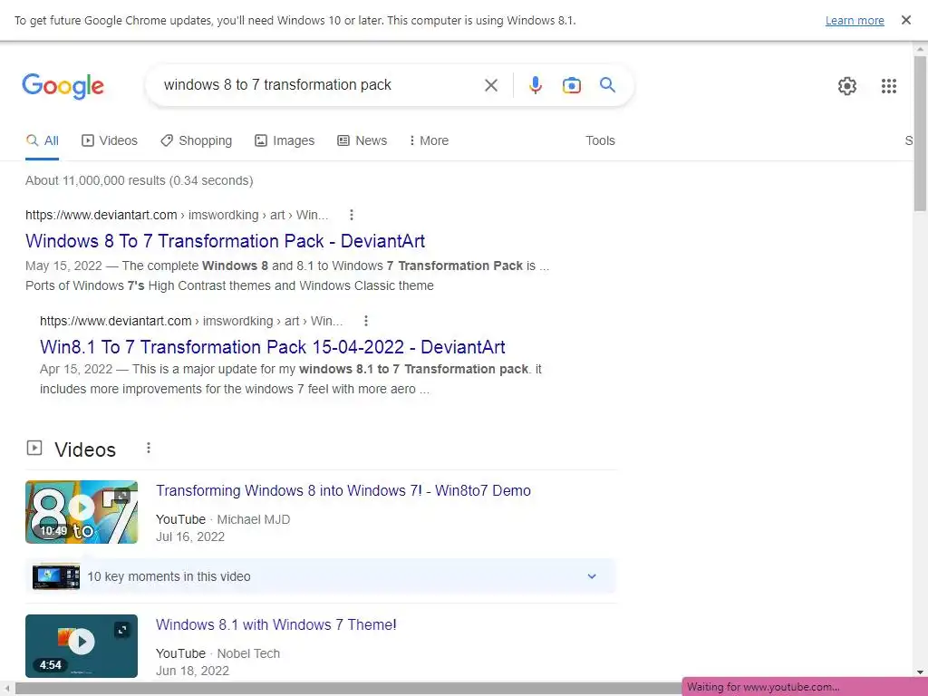Click the scroll down arrow
The width and height of the screenshot is (928, 696).
tap(920, 672)
